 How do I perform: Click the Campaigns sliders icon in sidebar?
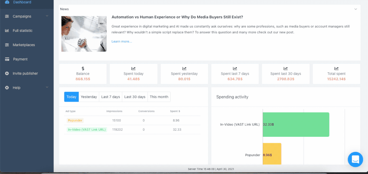[x=7, y=16]
